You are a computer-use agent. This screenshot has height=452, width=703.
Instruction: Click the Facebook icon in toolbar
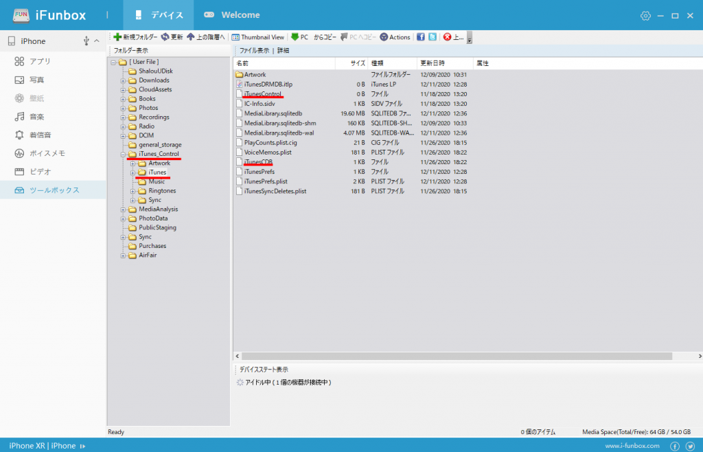click(421, 37)
